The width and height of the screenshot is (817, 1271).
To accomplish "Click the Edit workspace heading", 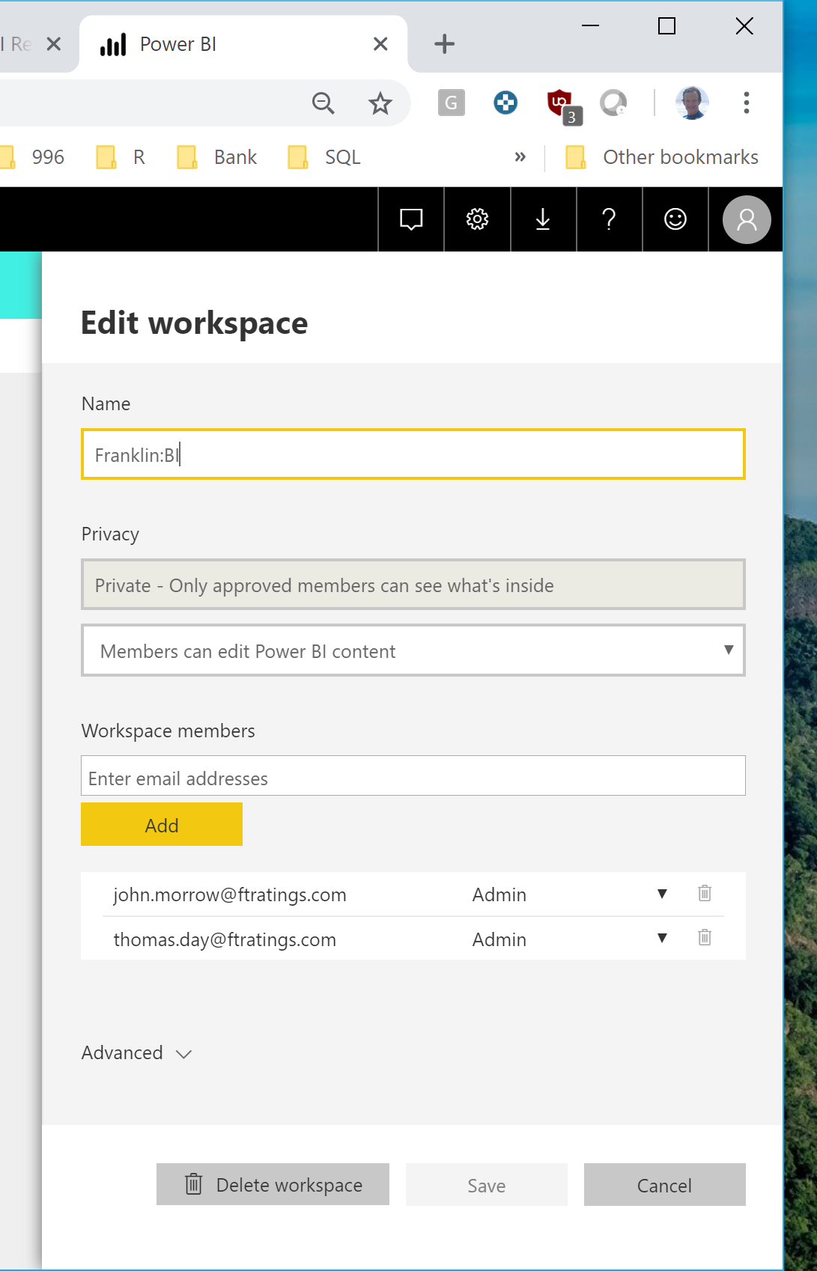I will pos(194,323).
